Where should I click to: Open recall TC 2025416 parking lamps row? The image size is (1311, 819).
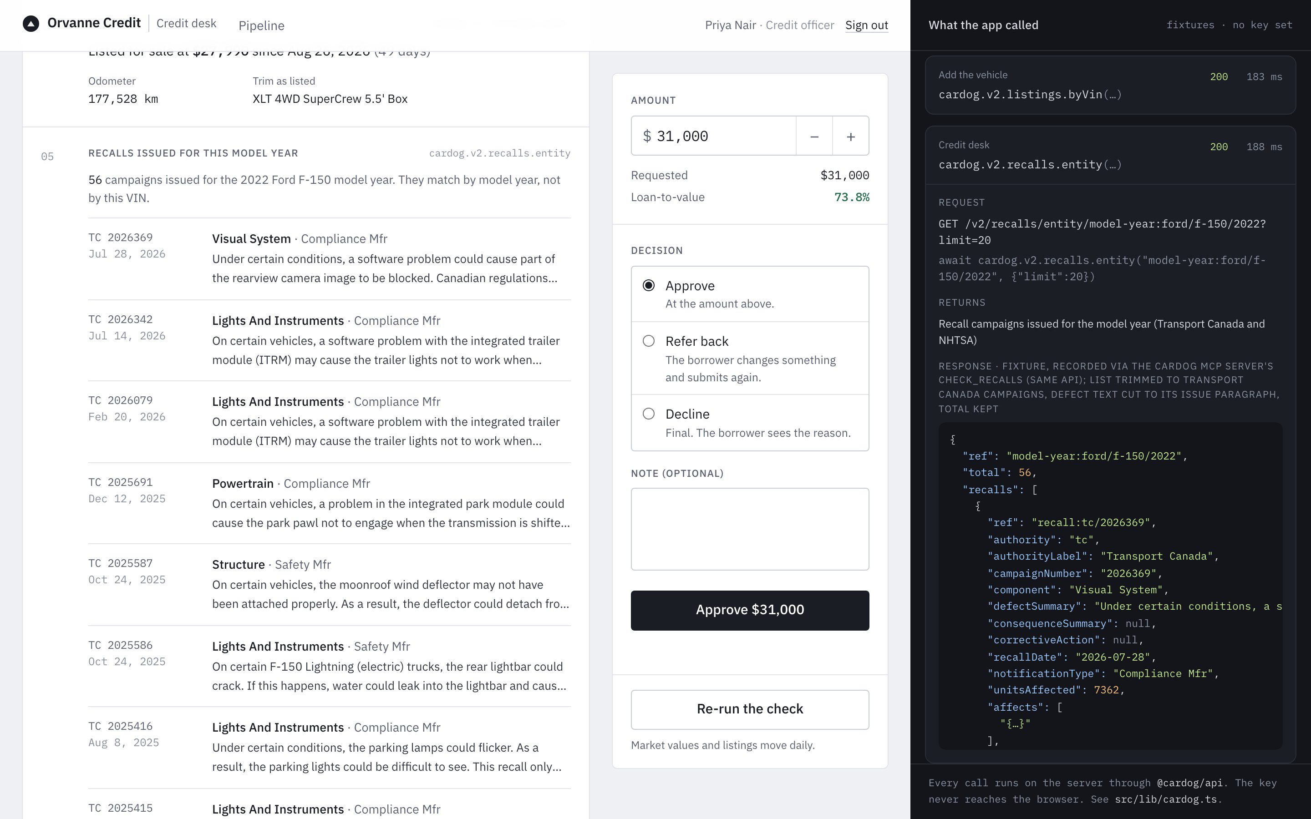(330, 748)
